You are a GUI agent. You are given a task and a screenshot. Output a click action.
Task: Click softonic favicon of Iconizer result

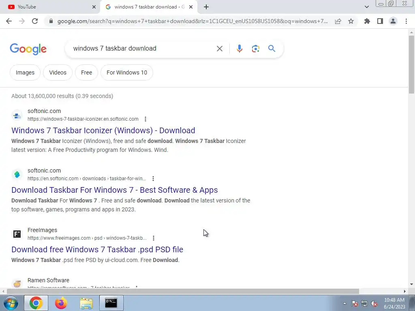tap(17, 115)
